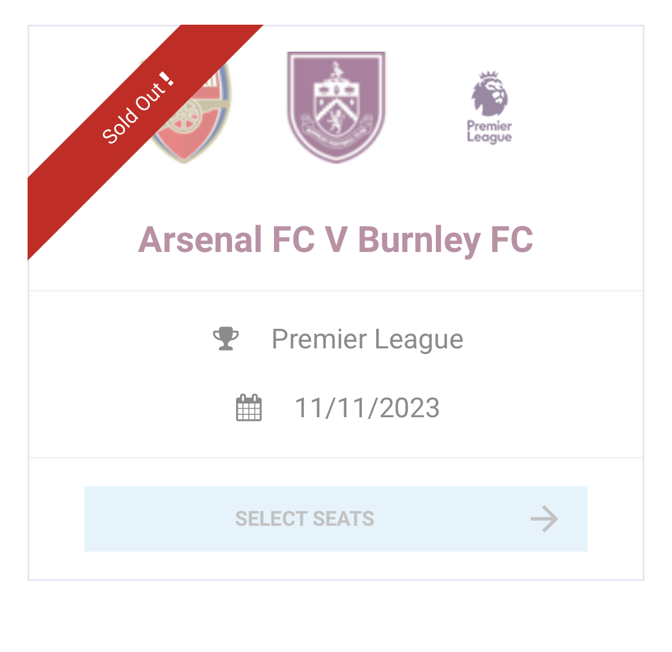Click the arrow on Select Seats
The image size is (672, 652).
(x=544, y=519)
